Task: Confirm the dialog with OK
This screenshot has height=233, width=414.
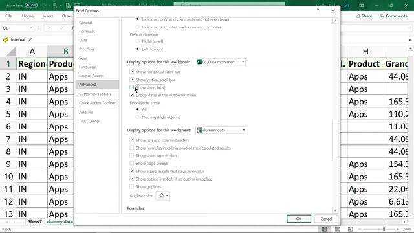Action: [299, 219]
